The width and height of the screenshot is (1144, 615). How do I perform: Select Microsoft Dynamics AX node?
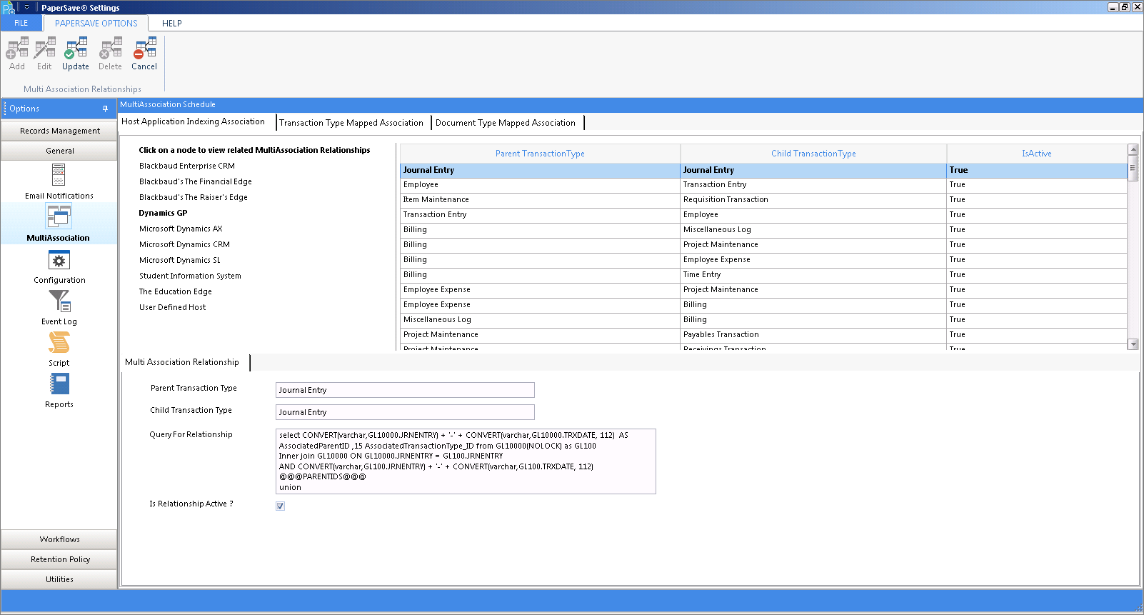(181, 229)
